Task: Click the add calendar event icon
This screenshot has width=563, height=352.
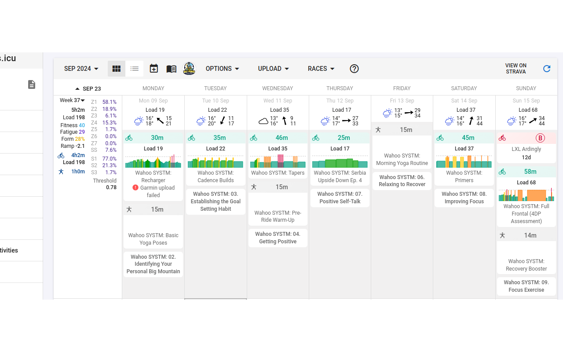Action: click(154, 69)
